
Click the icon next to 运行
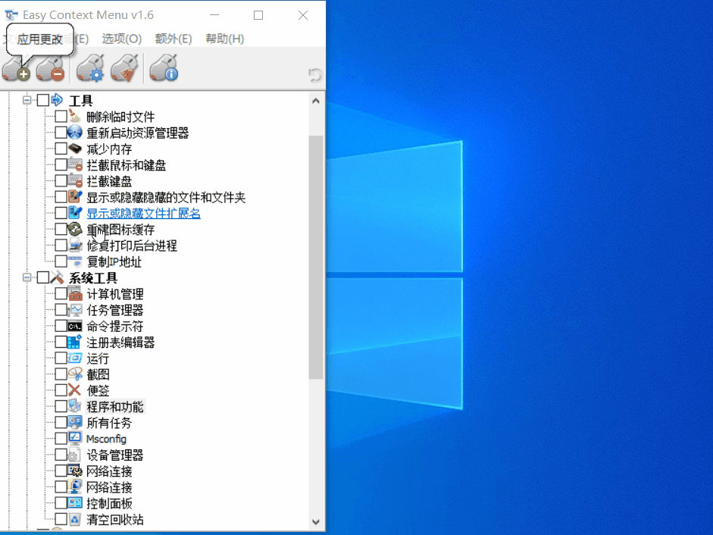[x=75, y=358]
